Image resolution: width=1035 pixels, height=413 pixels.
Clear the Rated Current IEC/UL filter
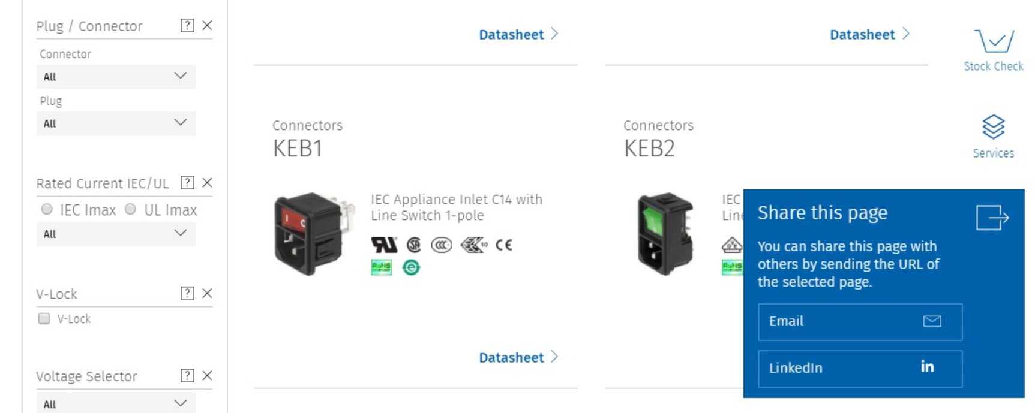click(x=207, y=183)
